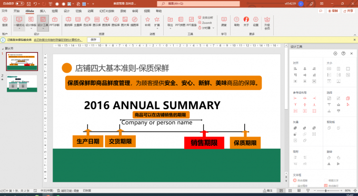
Task: Open the 案例库 case library
Action: tap(68, 22)
